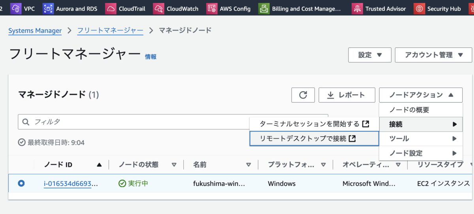The height and width of the screenshot is (214, 474).
Task: Click external link icon beside リモートデスクトップで接続
Action: (352, 139)
